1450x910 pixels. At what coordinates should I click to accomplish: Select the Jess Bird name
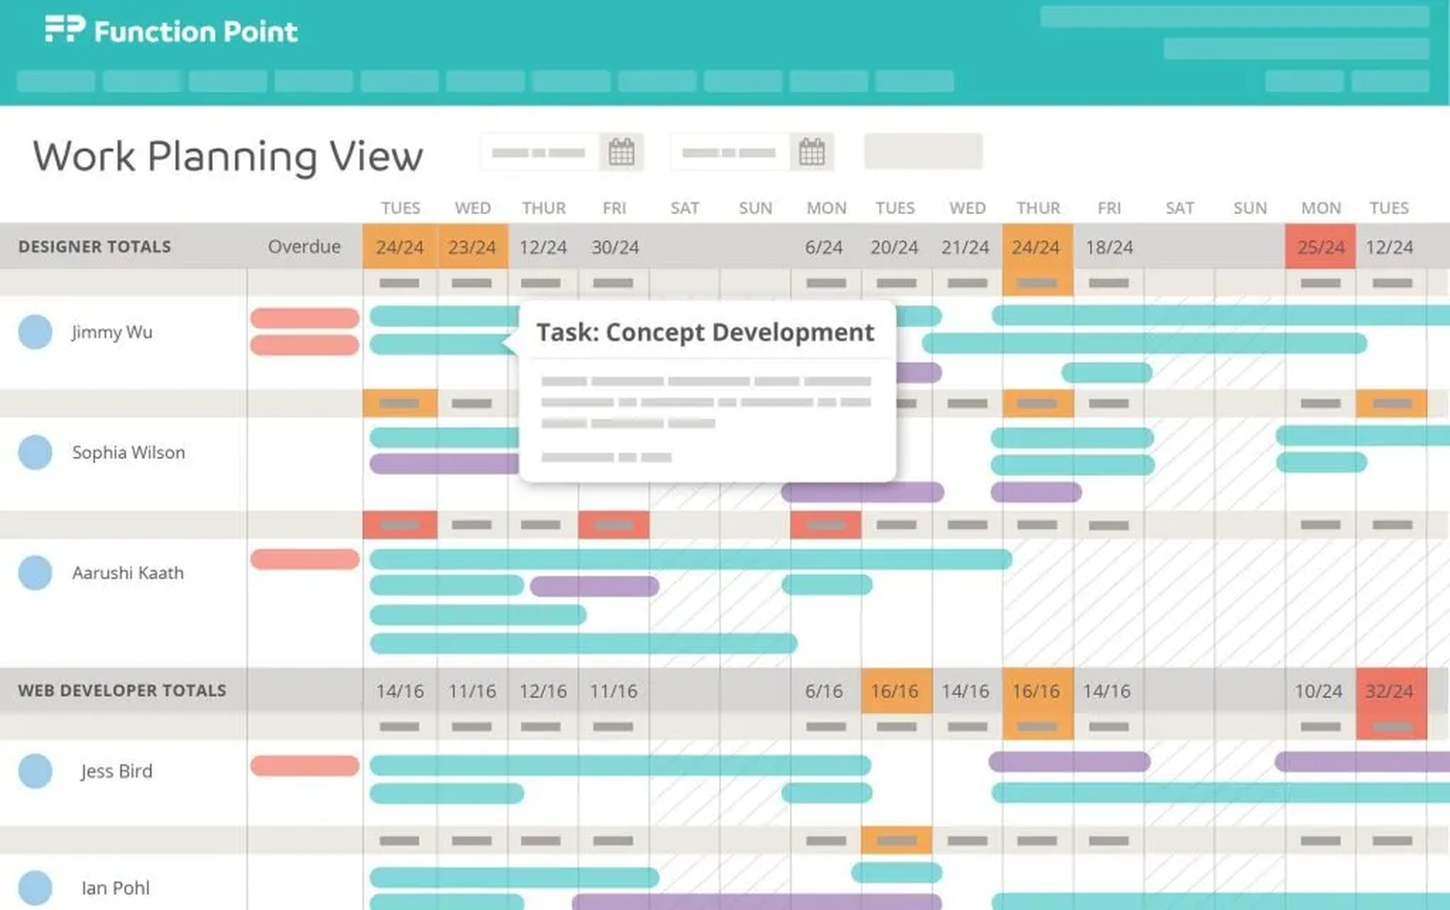point(116,771)
